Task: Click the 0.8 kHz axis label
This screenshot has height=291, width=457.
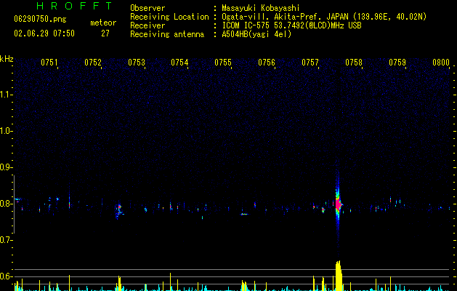Action: [x=5, y=204]
